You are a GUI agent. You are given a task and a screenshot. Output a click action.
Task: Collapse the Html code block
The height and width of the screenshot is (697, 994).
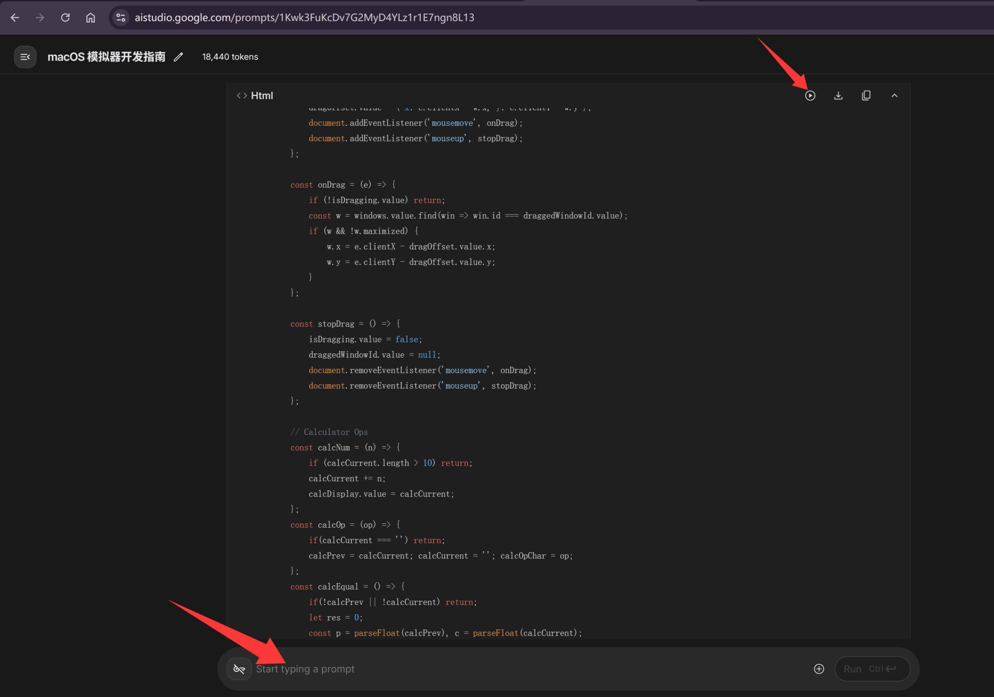[x=895, y=96]
